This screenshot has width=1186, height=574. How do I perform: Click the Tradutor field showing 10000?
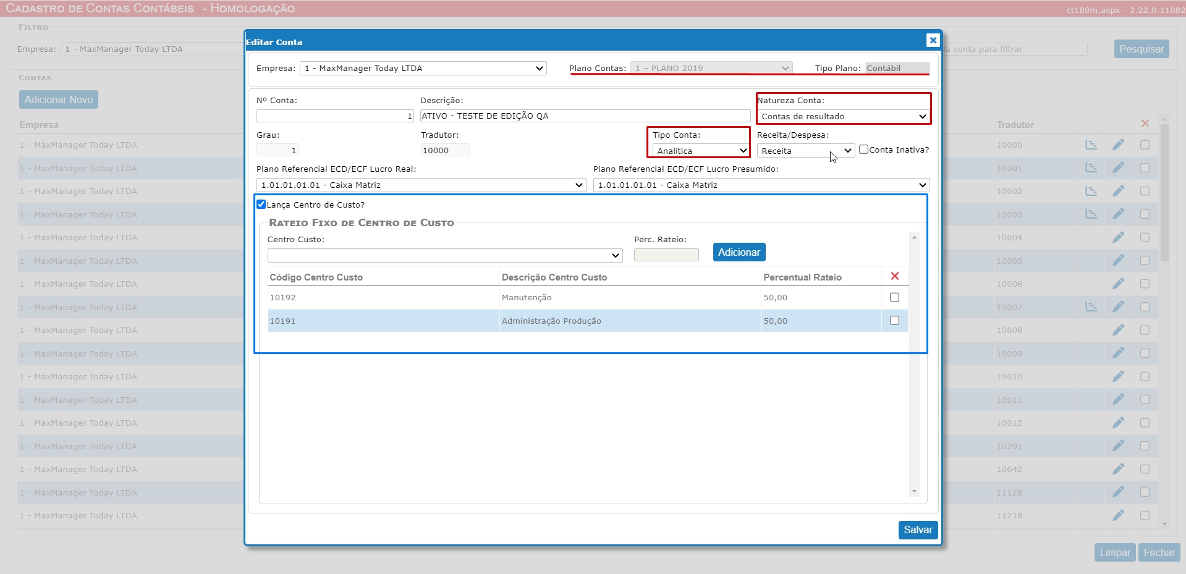coord(445,150)
